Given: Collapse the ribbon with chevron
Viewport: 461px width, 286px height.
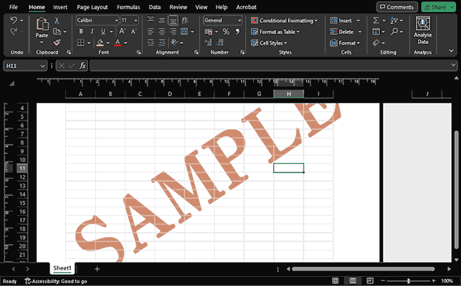Looking at the screenshot, I should point(451,50).
